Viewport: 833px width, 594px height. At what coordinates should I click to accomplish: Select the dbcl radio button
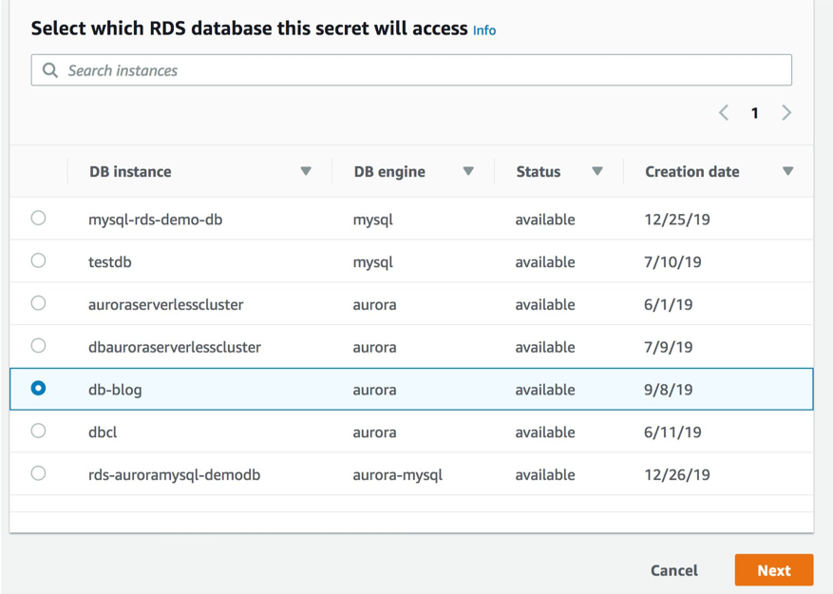[38, 431]
